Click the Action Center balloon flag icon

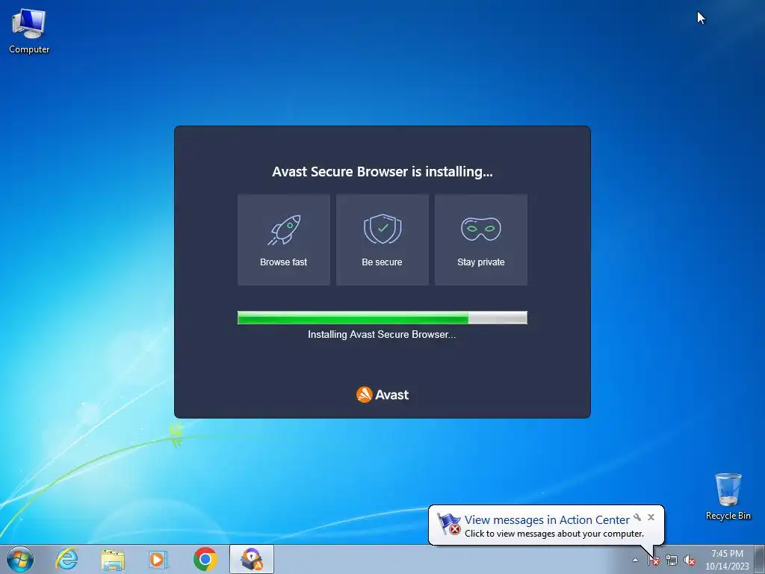click(x=448, y=524)
